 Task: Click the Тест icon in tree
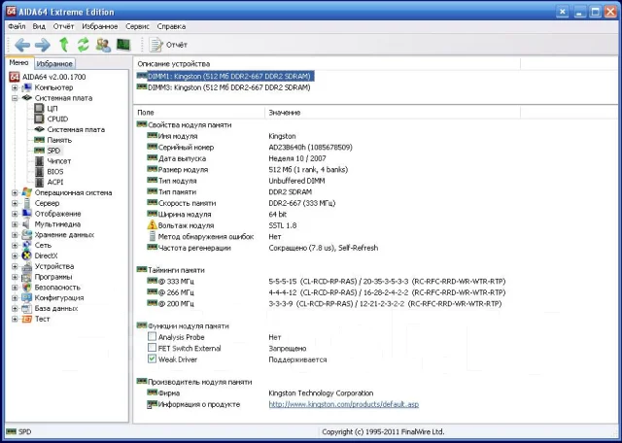(26, 319)
